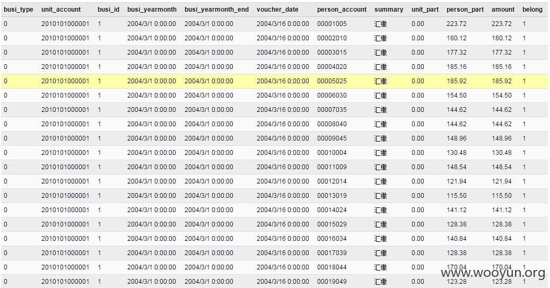The height and width of the screenshot is (288, 550).
Task: Click the busi_type column header
Action: [19, 10]
